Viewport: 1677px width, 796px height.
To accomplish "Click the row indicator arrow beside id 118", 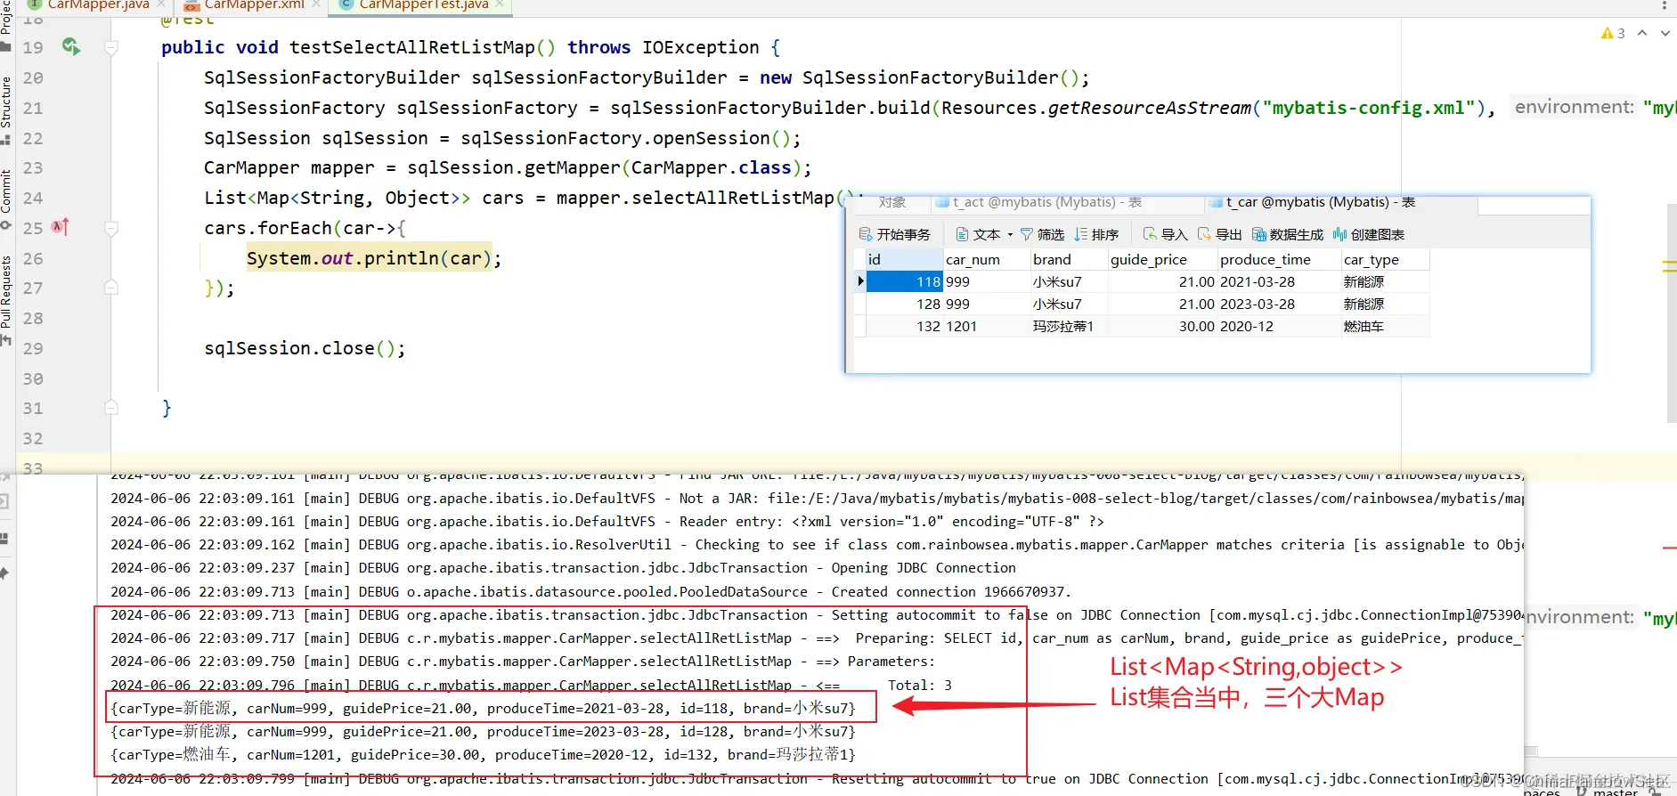I will tap(860, 281).
